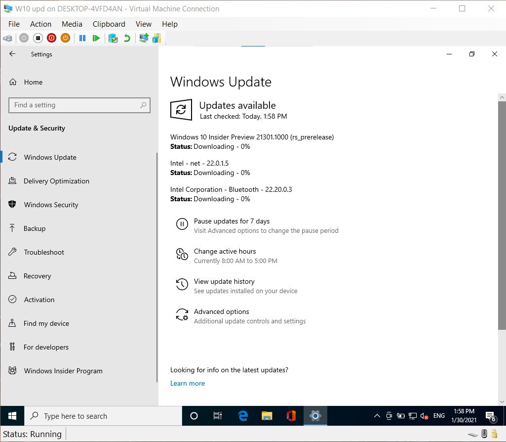The image size is (506, 442).
Task: Go to Settings Home
Action: click(26, 82)
